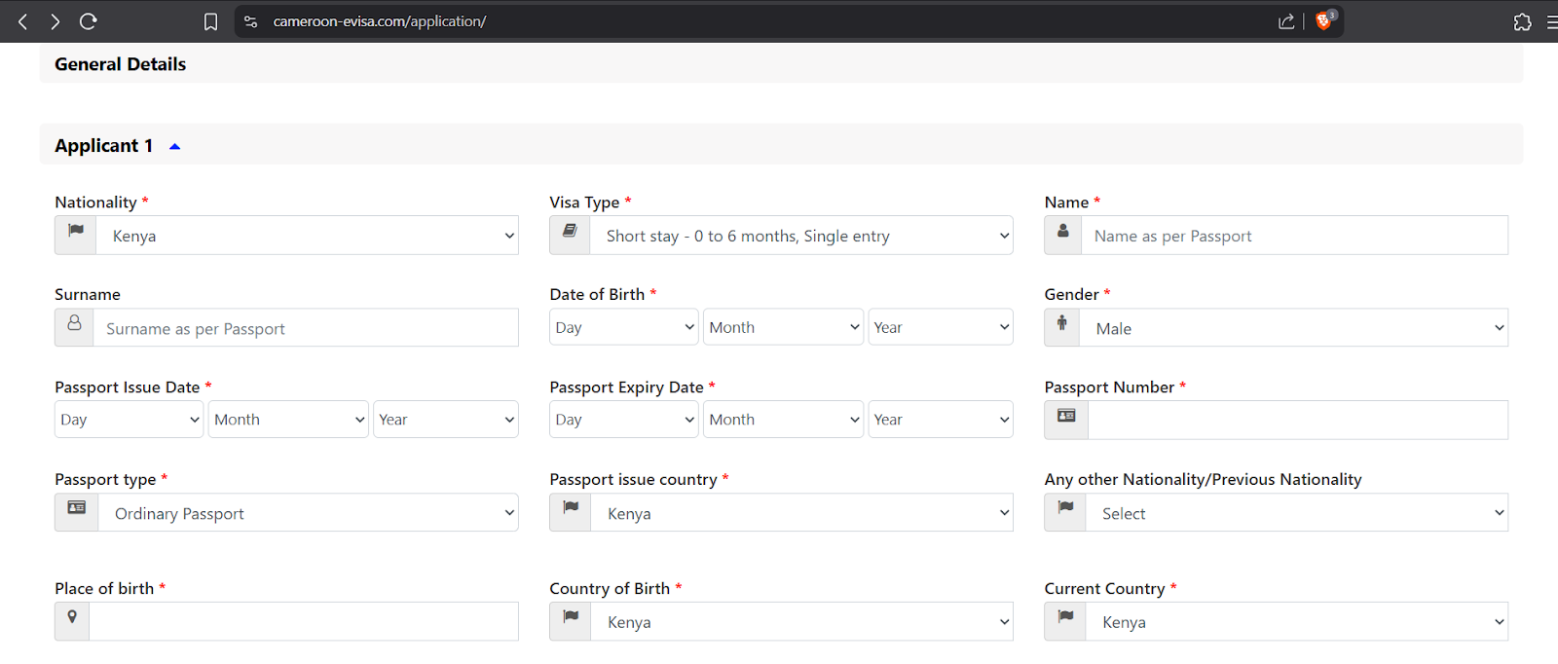
Task: Select the Passport Expiry Date Year dropdown
Action: pos(940,420)
